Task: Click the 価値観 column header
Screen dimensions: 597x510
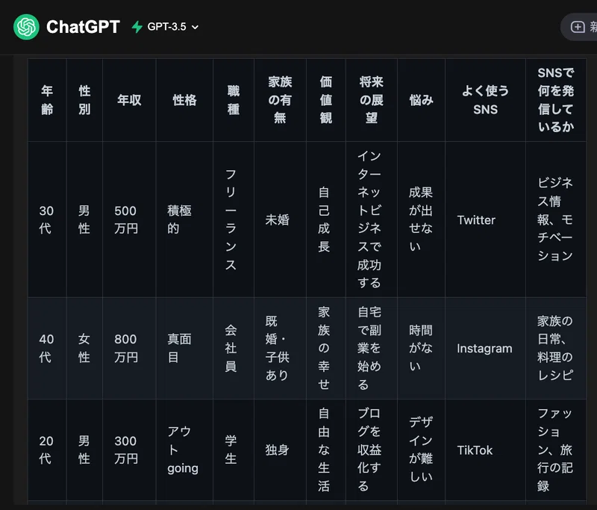Action: 326,100
